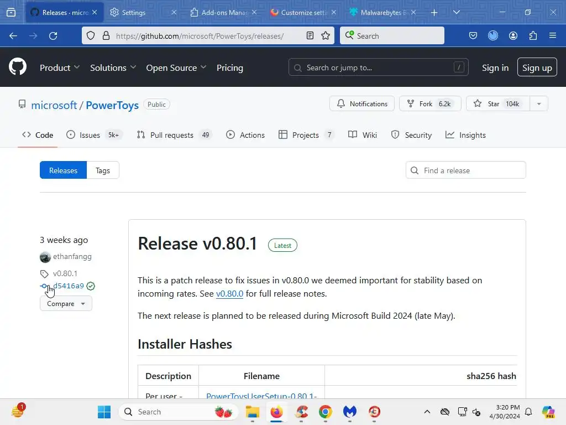List all tabs with the chevron

(456, 13)
